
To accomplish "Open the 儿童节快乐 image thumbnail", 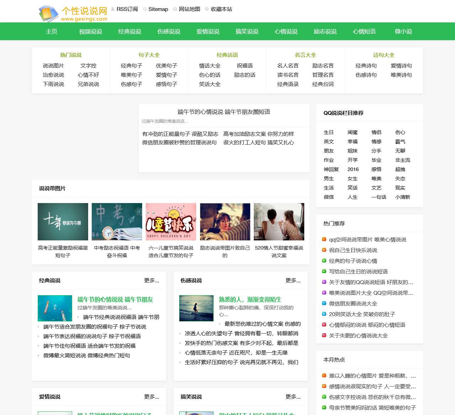I will (x=171, y=222).
